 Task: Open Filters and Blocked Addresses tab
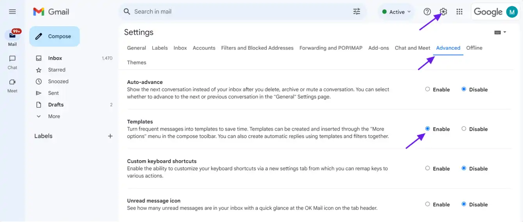coord(257,48)
